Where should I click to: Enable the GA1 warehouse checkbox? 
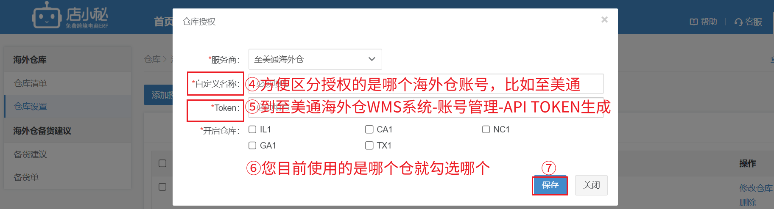tap(252, 146)
